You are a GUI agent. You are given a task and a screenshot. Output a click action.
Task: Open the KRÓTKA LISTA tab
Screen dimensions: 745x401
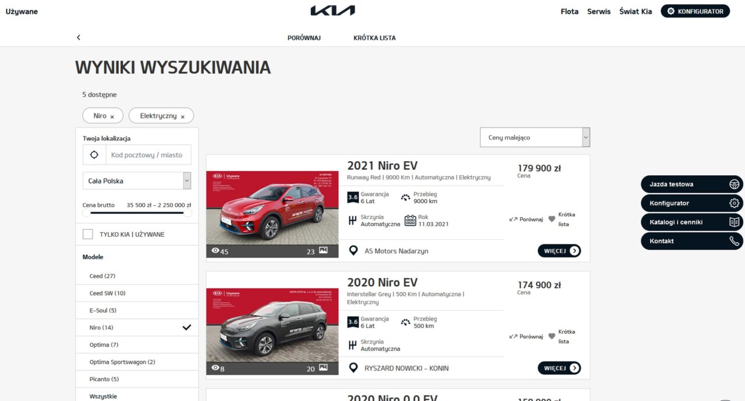click(x=374, y=38)
